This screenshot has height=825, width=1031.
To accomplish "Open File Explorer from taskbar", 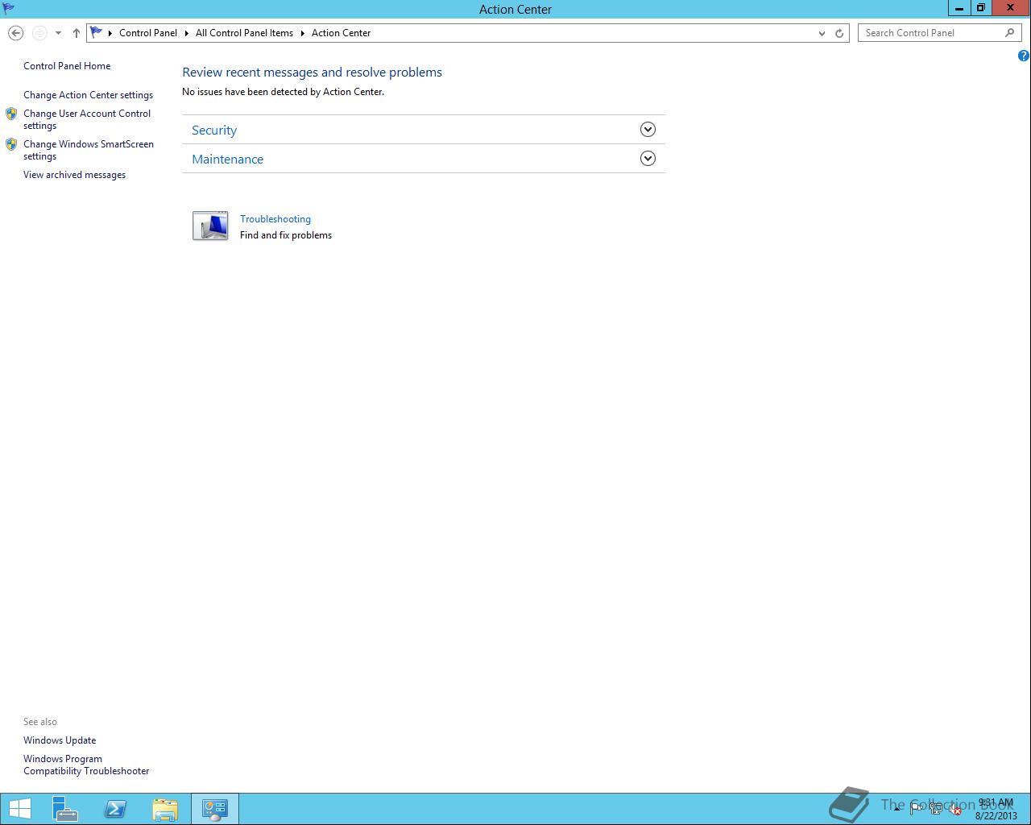I will 165,809.
